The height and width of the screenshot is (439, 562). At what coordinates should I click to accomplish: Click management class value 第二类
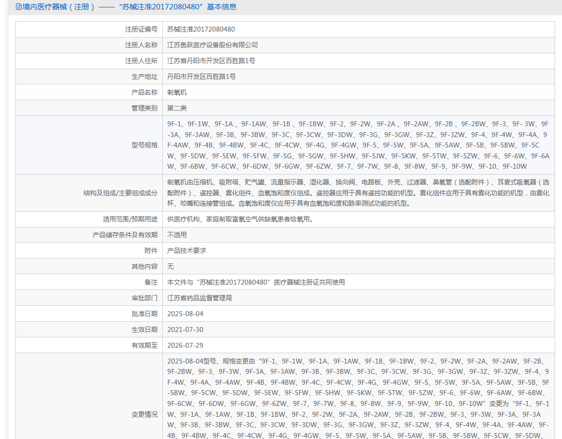(x=177, y=108)
